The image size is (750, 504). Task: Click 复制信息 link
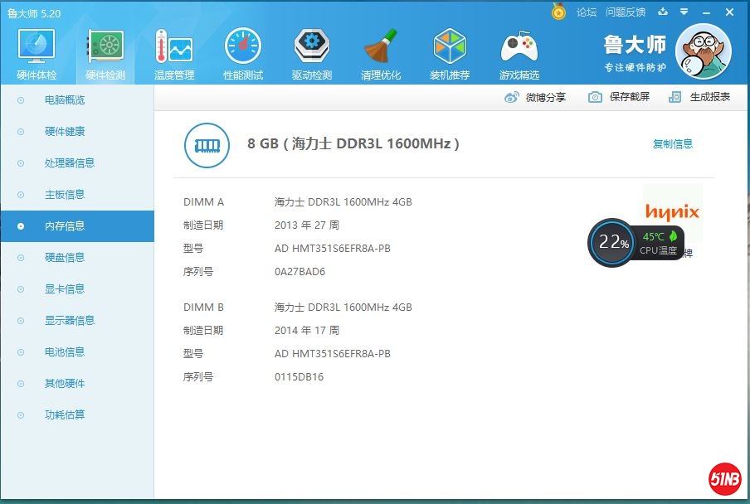pyautogui.click(x=672, y=144)
